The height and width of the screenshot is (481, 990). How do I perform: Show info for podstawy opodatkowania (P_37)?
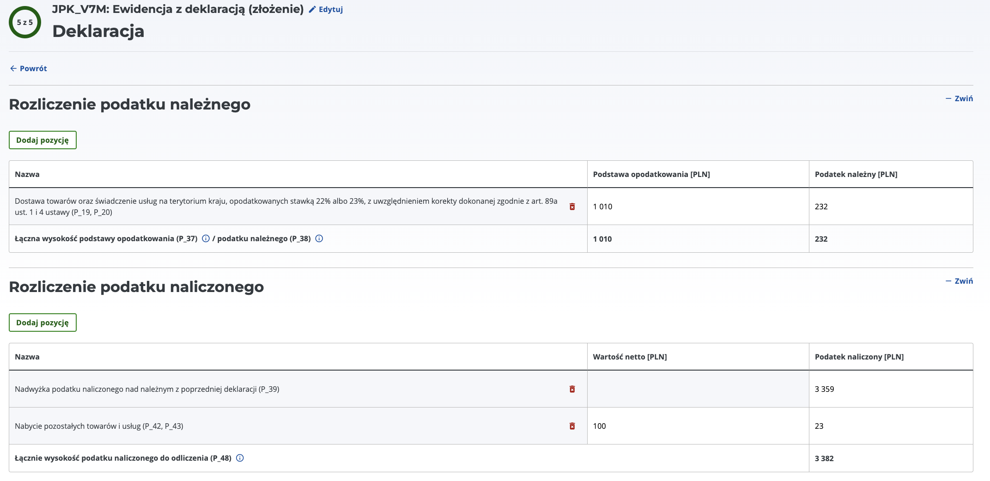(206, 238)
